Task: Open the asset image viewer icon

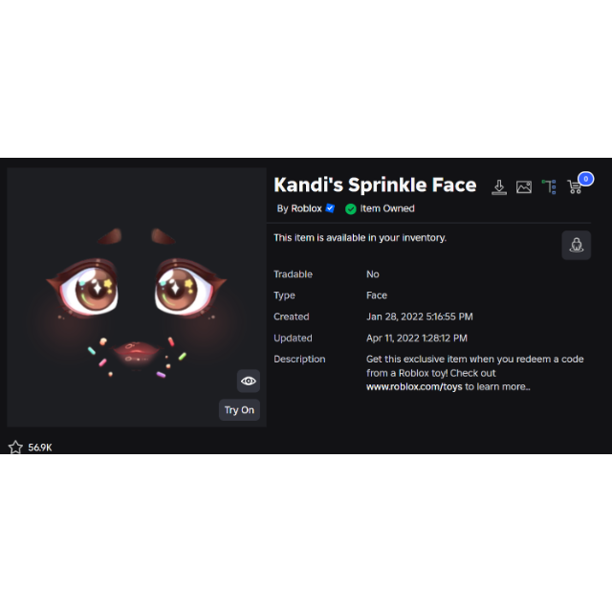Action: 524,187
